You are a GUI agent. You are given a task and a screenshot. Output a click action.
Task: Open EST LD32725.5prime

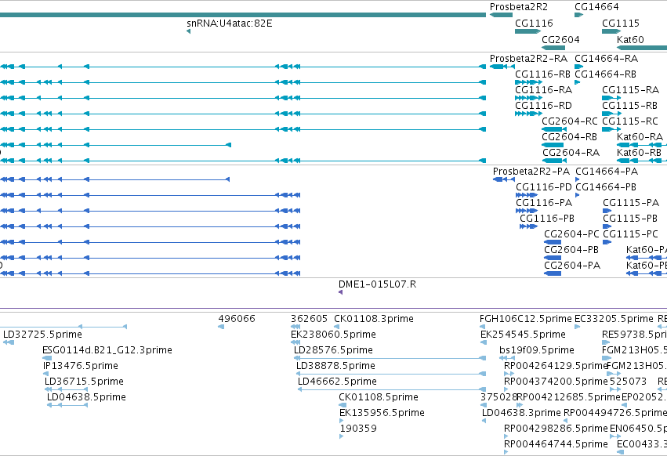tap(9, 342)
